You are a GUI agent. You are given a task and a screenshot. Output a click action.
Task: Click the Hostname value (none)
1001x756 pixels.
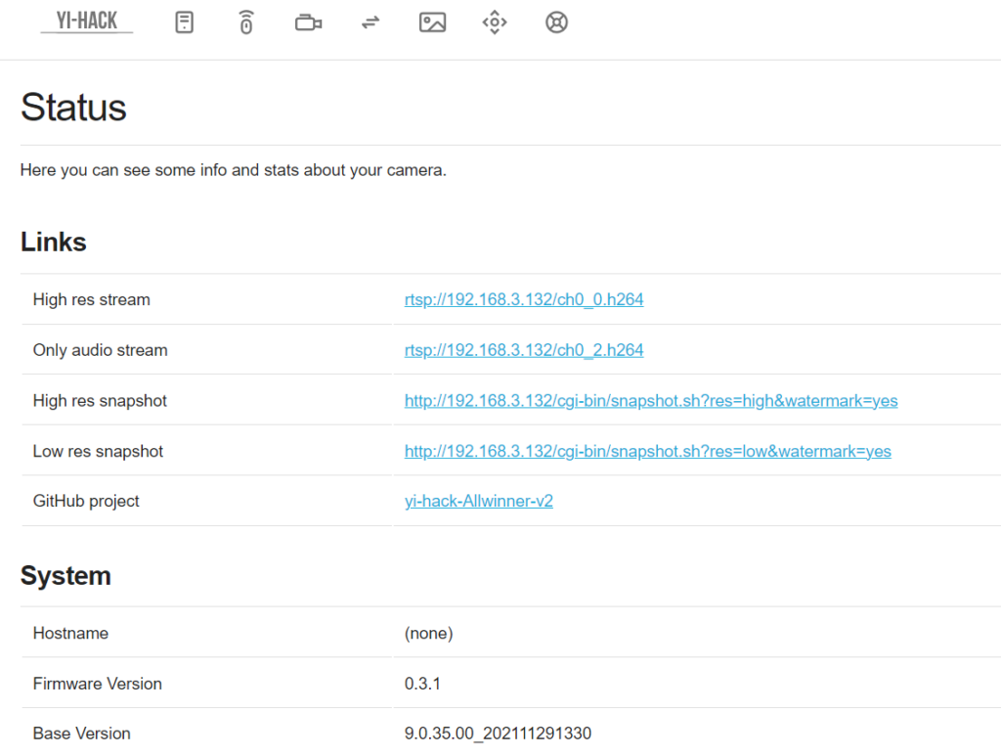(428, 634)
